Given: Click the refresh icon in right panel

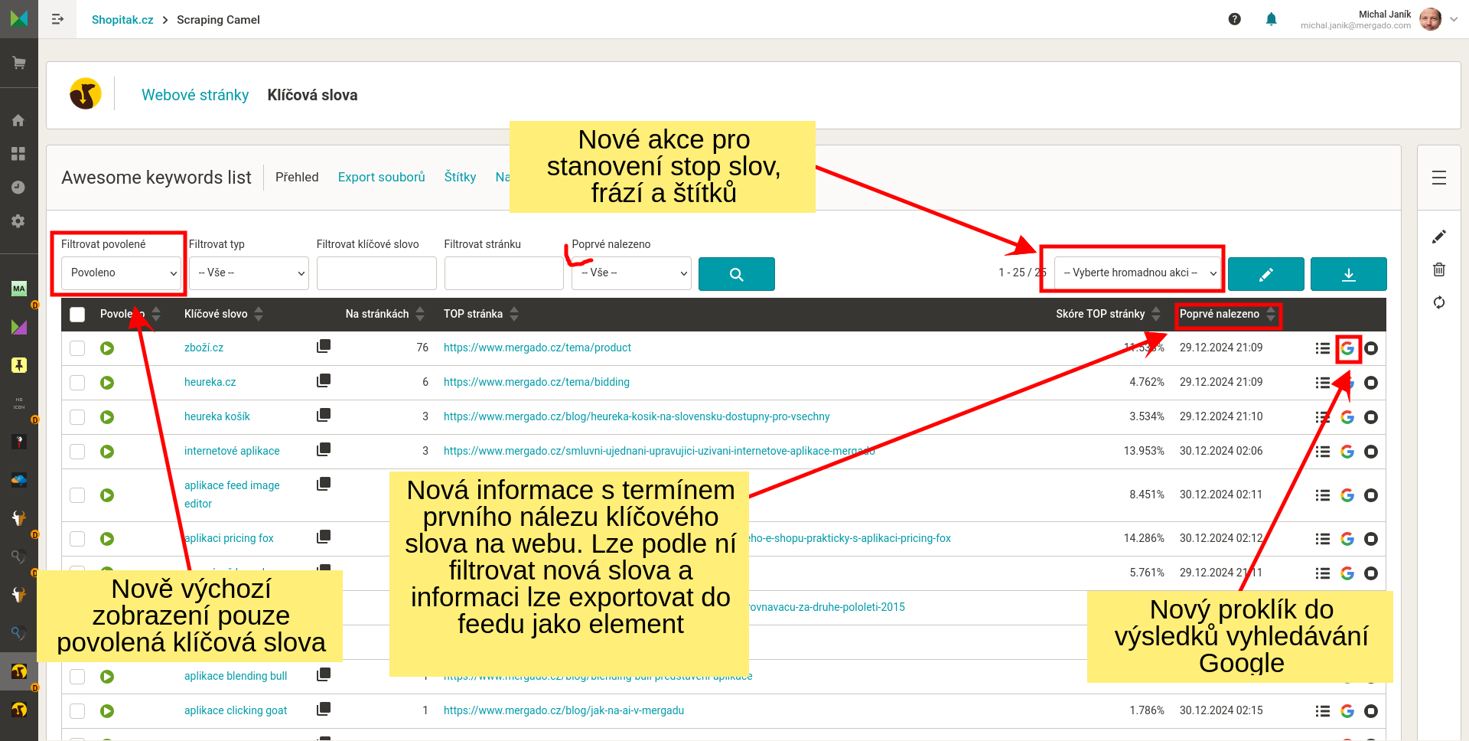Looking at the screenshot, I should pyautogui.click(x=1438, y=302).
